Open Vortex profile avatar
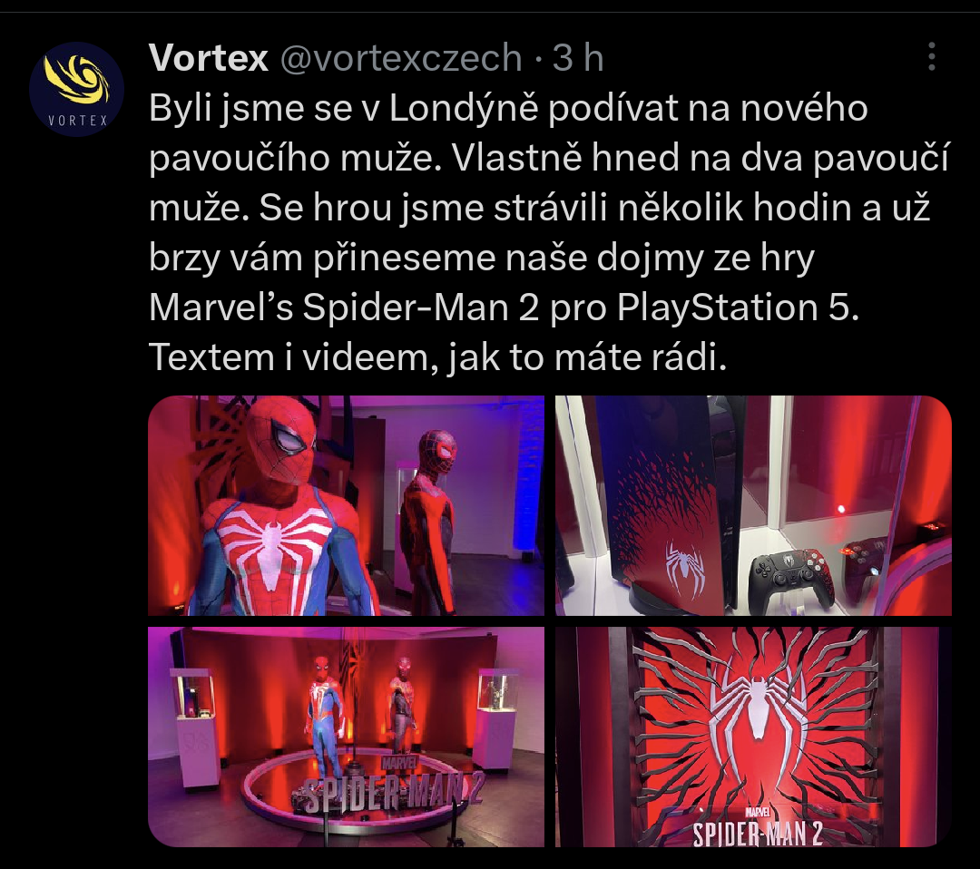 76,89
